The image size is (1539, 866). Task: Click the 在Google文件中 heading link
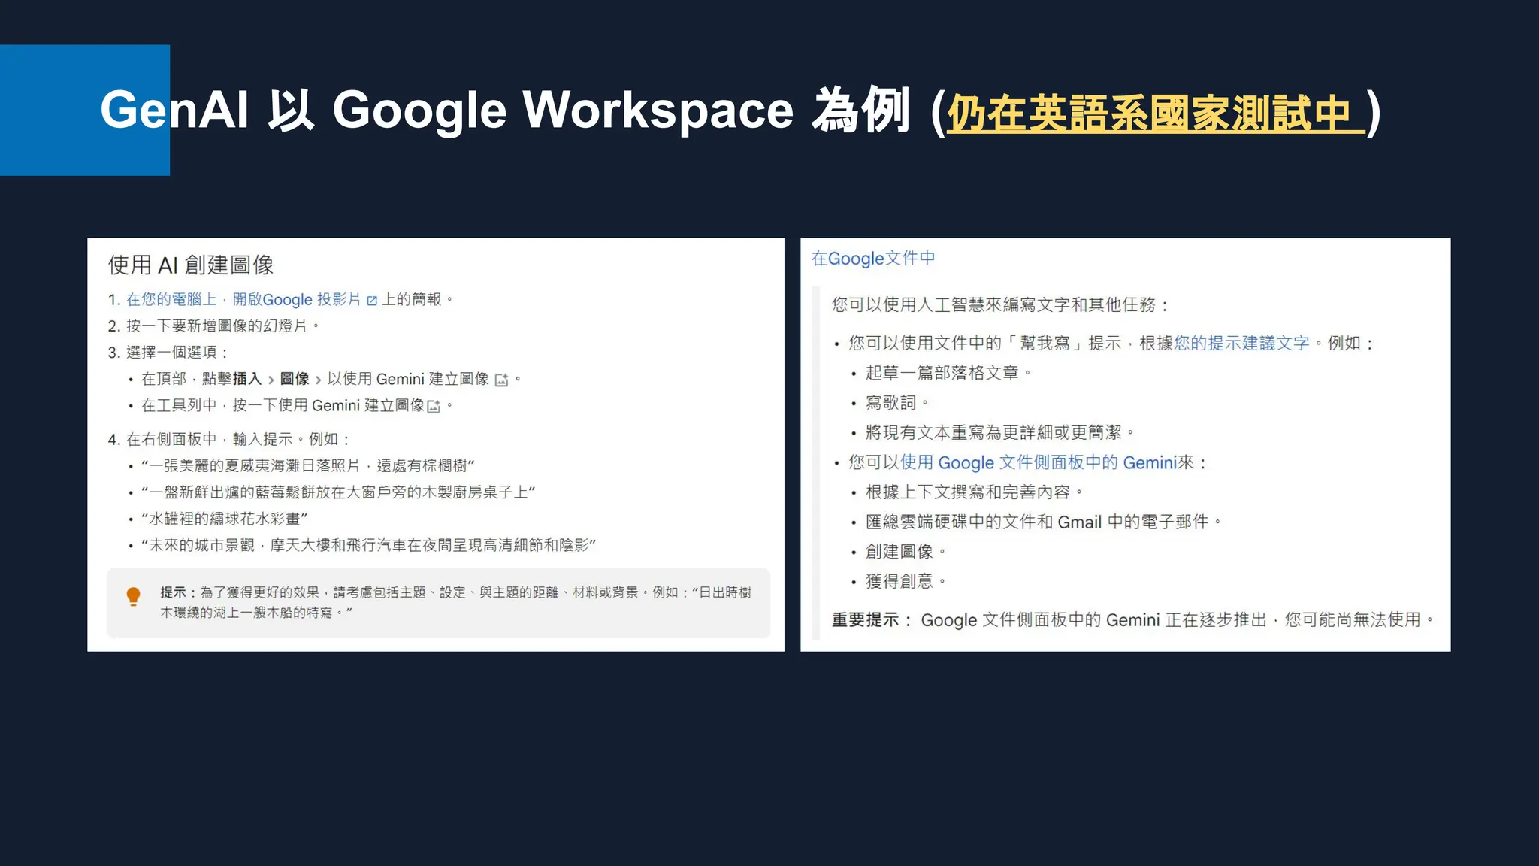coord(873,259)
